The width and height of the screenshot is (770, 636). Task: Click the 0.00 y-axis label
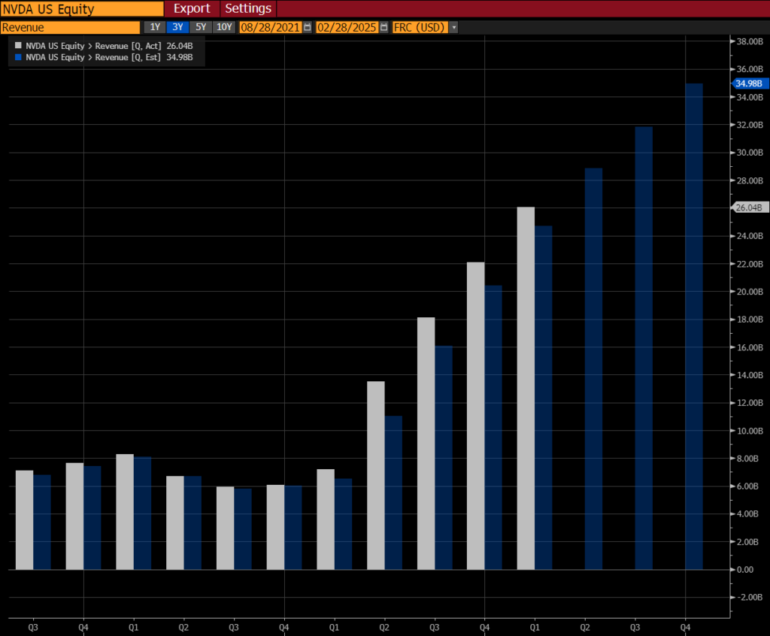(x=745, y=570)
